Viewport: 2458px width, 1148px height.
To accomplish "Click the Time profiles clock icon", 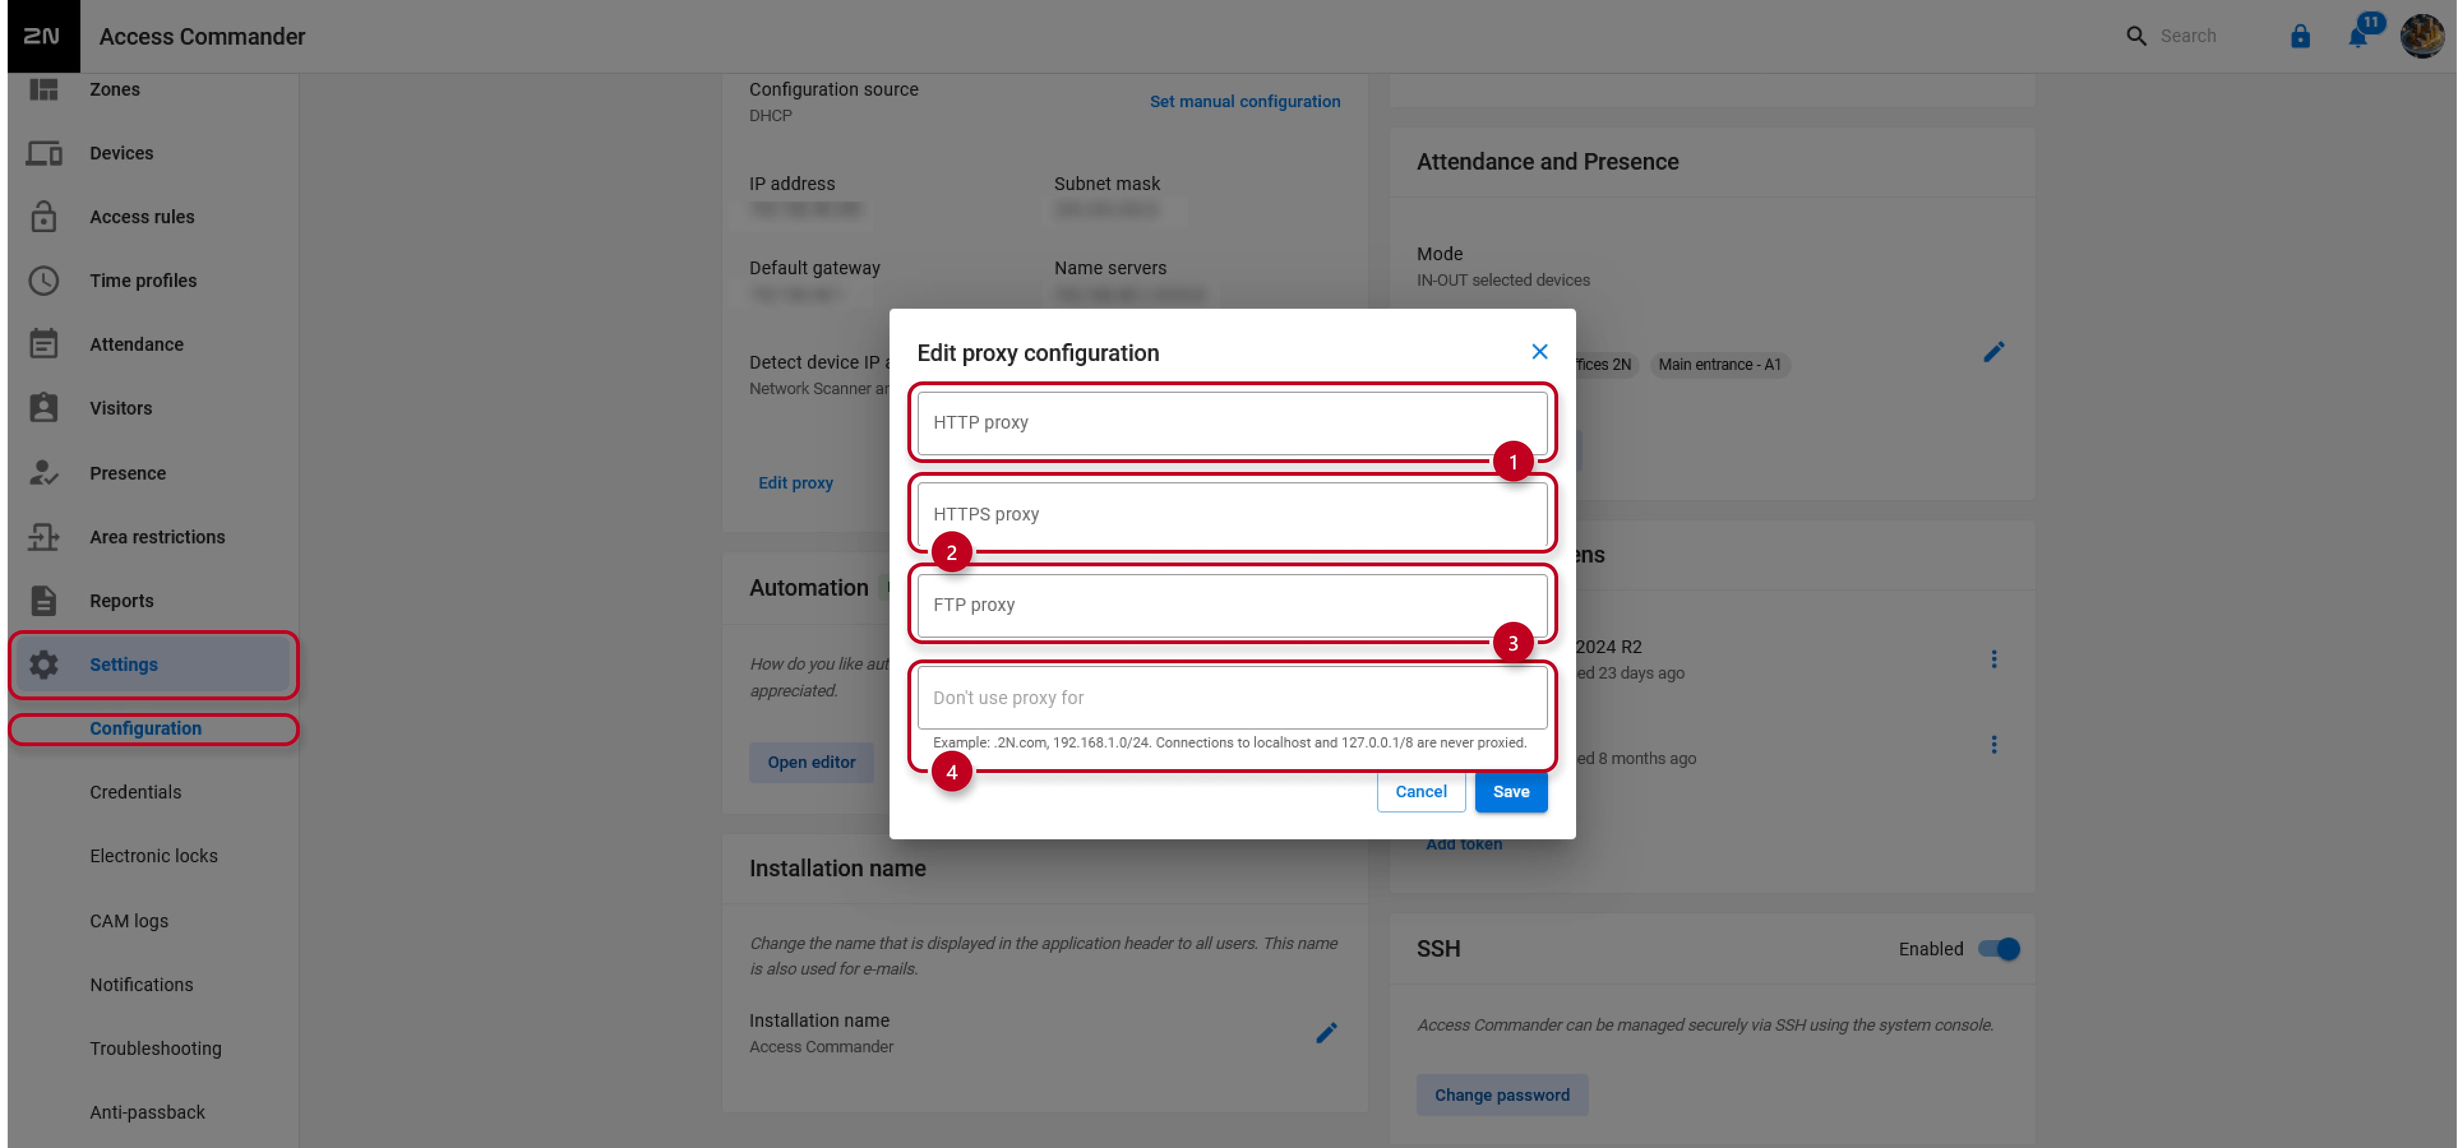I will click(44, 281).
